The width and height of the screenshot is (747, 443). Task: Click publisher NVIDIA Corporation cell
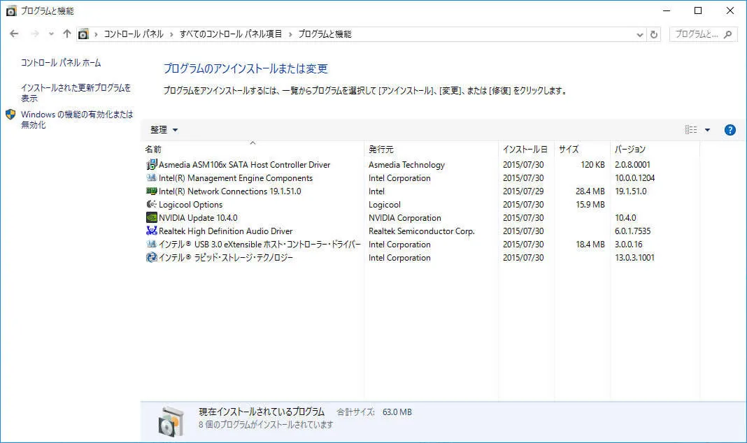[x=405, y=218]
